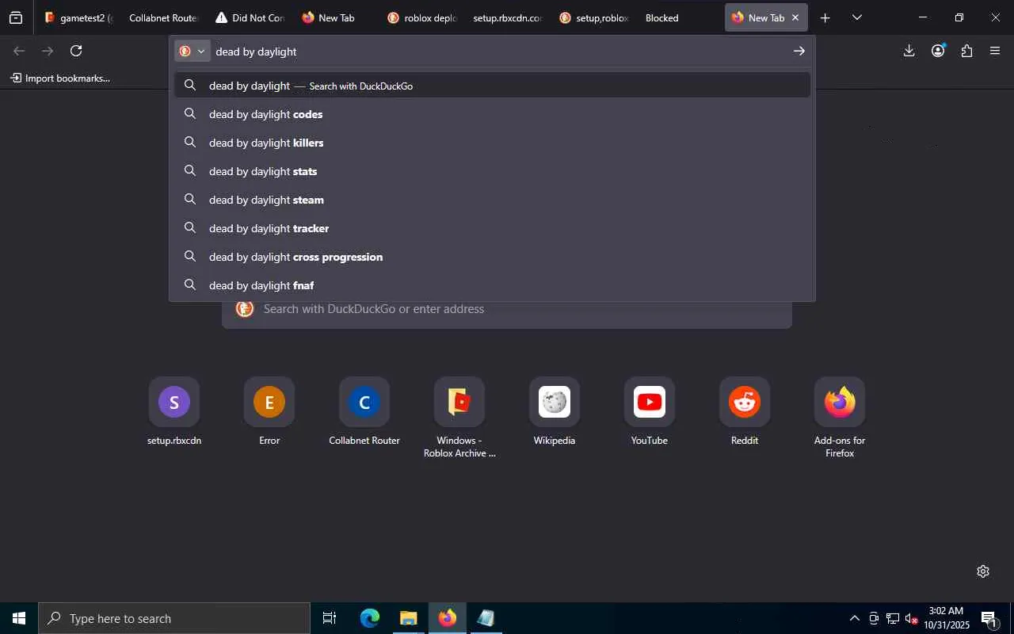Launch Microsoft Edge from the taskbar
This screenshot has width=1014, height=634.
click(370, 618)
